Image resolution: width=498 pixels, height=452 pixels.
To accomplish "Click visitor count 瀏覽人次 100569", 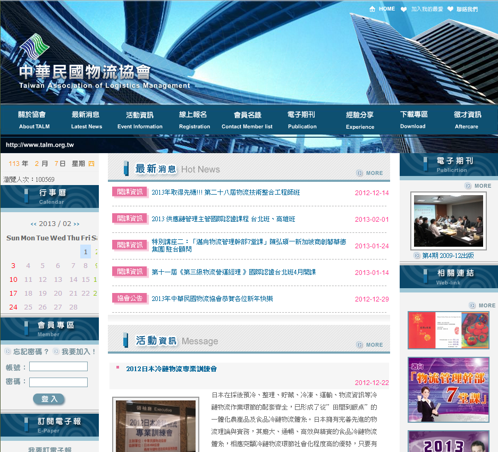I will (x=29, y=180).
